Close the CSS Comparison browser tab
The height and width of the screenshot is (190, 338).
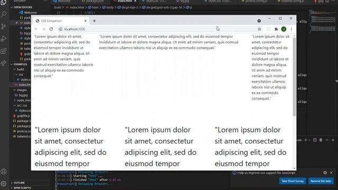coord(86,21)
